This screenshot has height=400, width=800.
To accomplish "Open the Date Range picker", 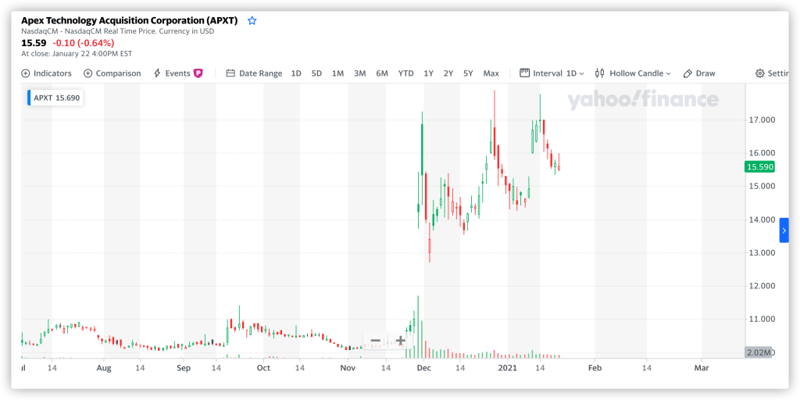I will pyautogui.click(x=254, y=73).
